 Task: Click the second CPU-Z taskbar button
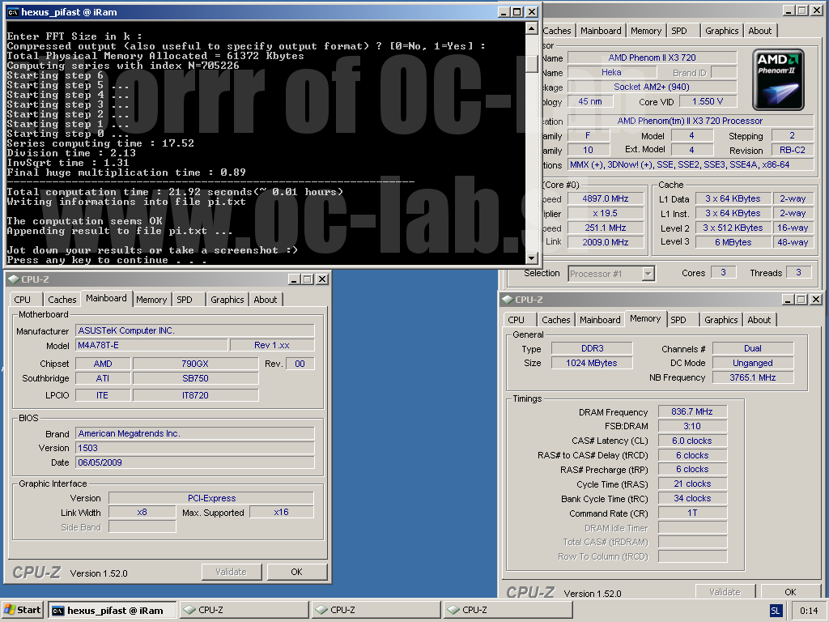click(x=376, y=610)
